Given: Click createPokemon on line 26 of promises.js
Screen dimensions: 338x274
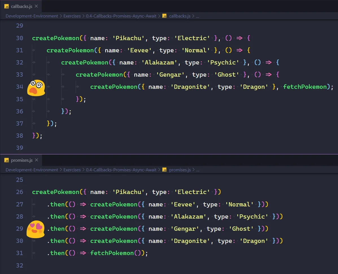Looking at the screenshot, I should point(56,192).
